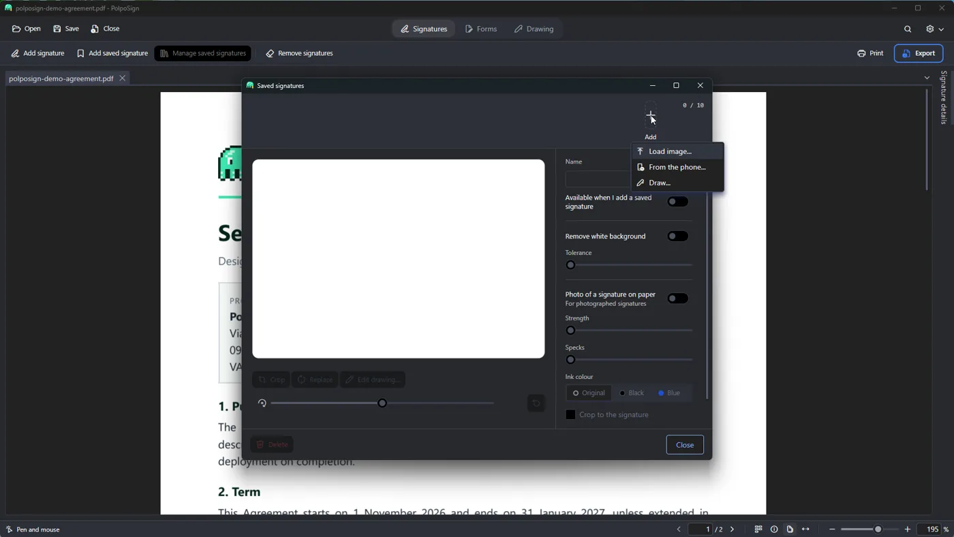
Task: Zoom out with the minus icon
Action: [832, 530]
